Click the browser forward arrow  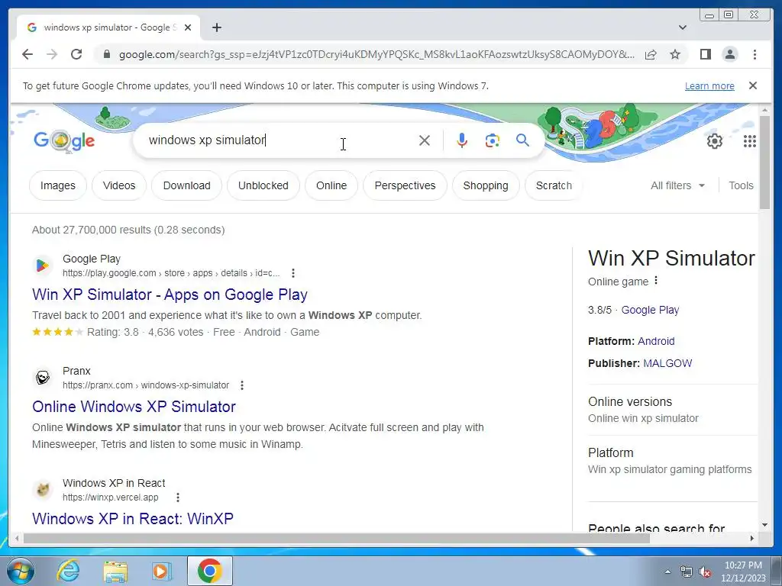[x=52, y=54]
